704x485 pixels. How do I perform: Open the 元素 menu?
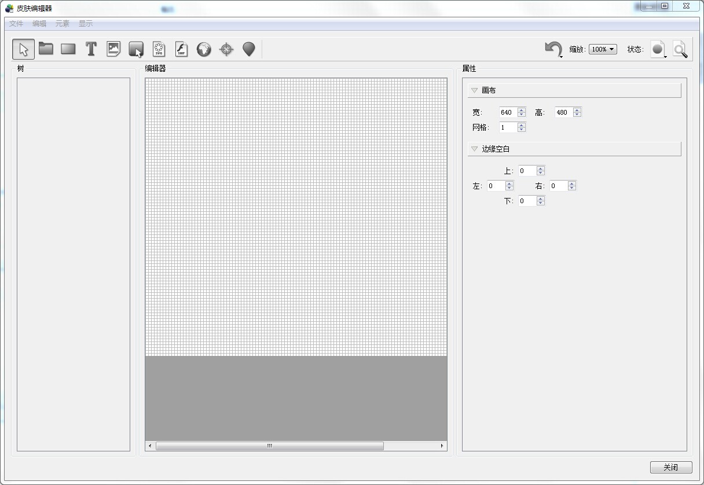63,24
